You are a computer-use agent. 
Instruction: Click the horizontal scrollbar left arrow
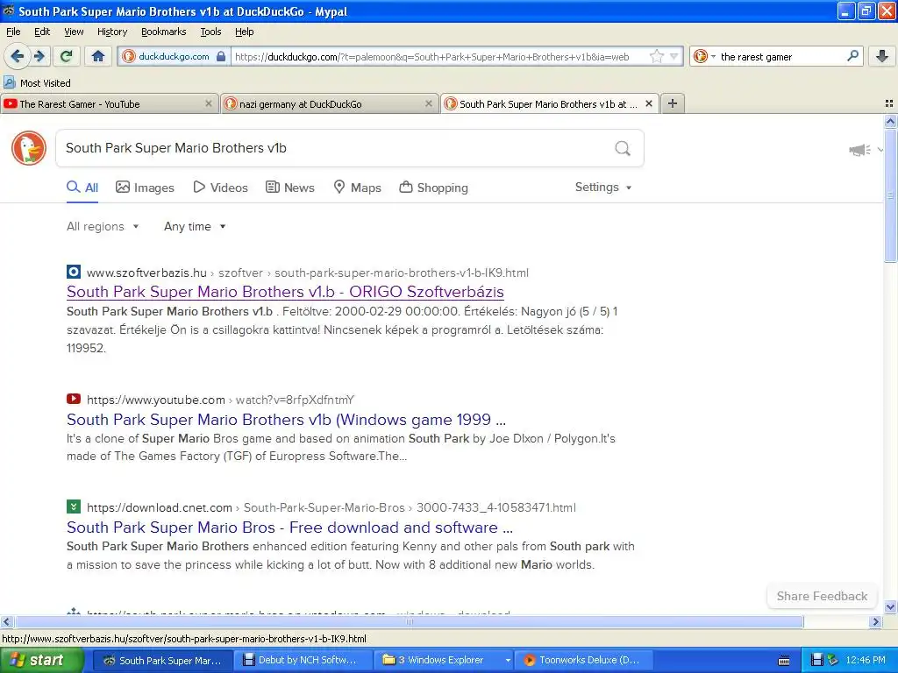pos(6,621)
